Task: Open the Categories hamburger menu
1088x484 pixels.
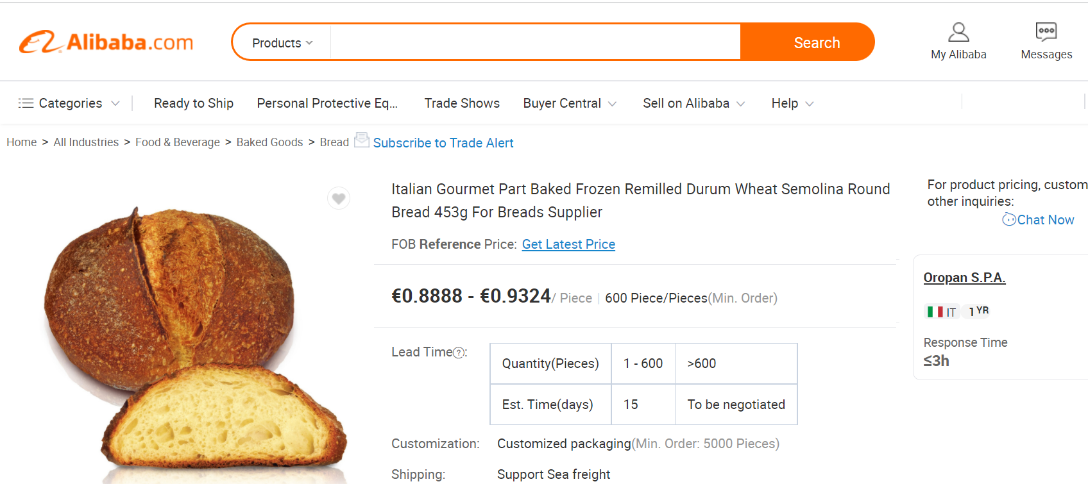Action: pyautogui.click(x=26, y=103)
